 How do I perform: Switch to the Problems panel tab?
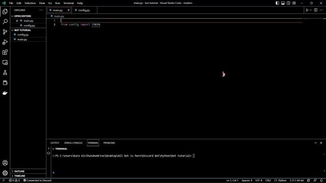[x=109, y=143]
